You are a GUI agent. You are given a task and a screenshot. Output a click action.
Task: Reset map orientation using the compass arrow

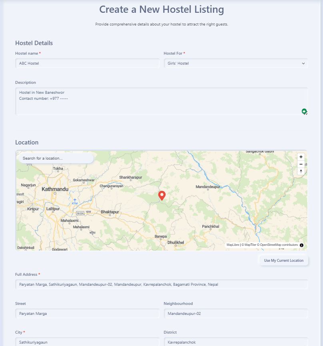coord(301,172)
